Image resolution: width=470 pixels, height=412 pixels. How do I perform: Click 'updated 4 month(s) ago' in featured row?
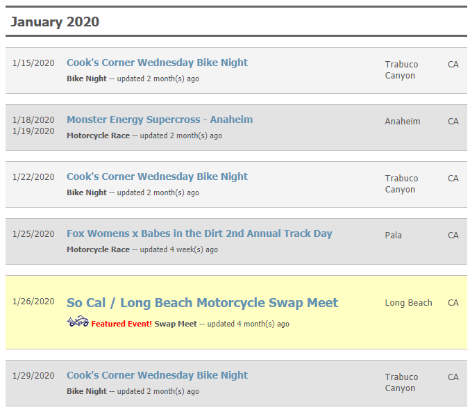pos(248,324)
